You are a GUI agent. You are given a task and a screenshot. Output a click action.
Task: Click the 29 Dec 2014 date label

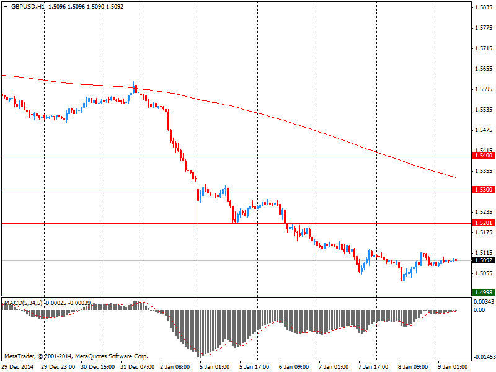(x=18, y=367)
